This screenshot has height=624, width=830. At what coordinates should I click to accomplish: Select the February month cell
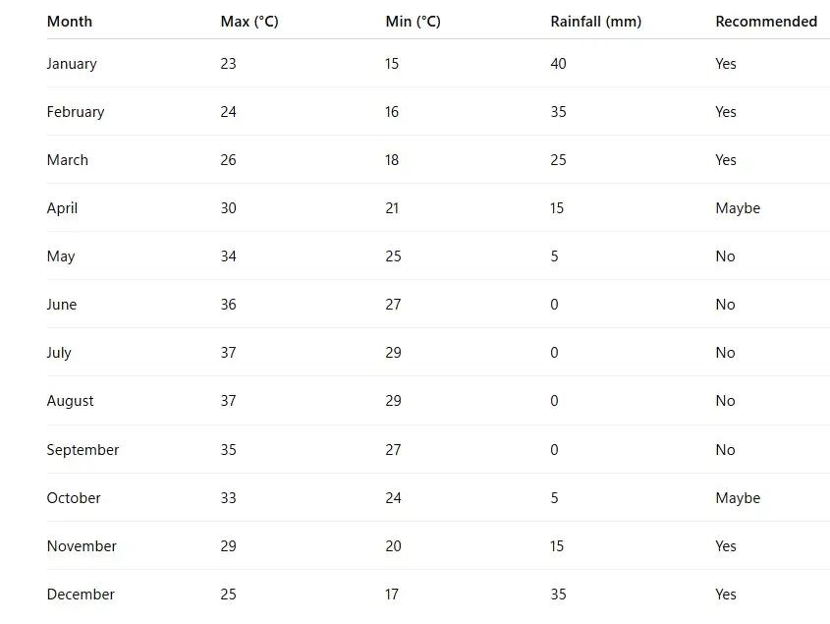[76, 112]
